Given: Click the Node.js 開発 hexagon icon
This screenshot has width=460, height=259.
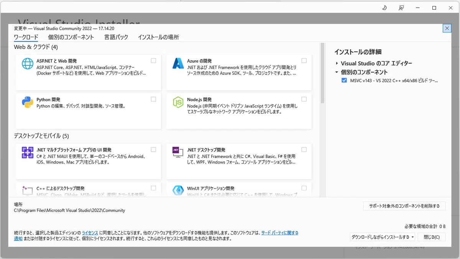Looking at the screenshot, I should click(178, 102).
